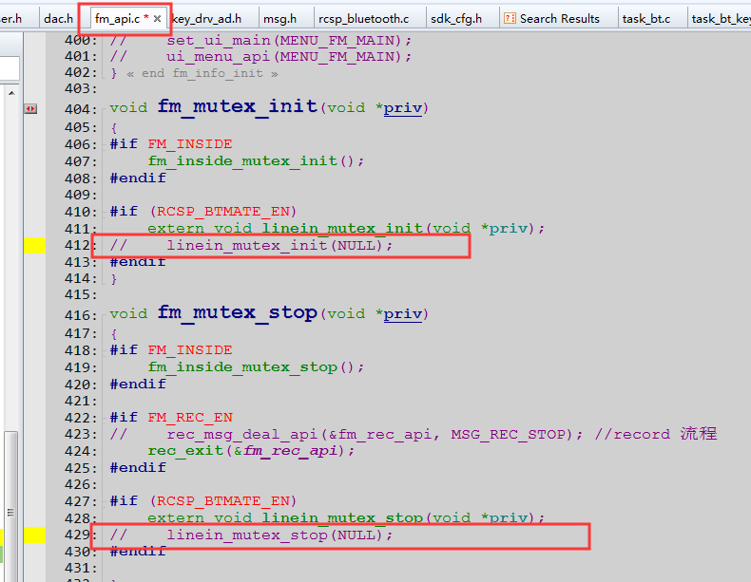Click the priv parameter link on line 404

tap(403, 108)
